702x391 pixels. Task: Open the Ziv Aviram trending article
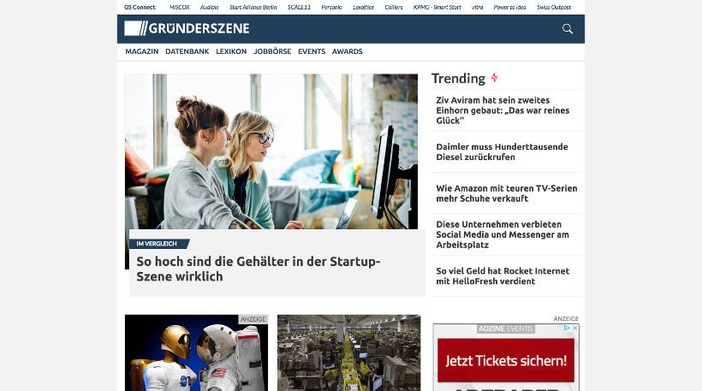(x=503, y=110)
